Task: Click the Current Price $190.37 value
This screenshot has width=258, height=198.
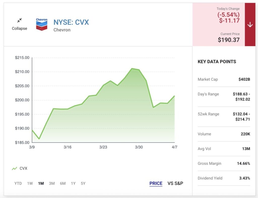Action: pyautogui.click(x=229, y=40)
